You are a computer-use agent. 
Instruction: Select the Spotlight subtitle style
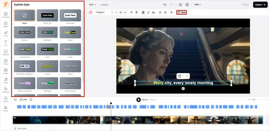(47, 83)
